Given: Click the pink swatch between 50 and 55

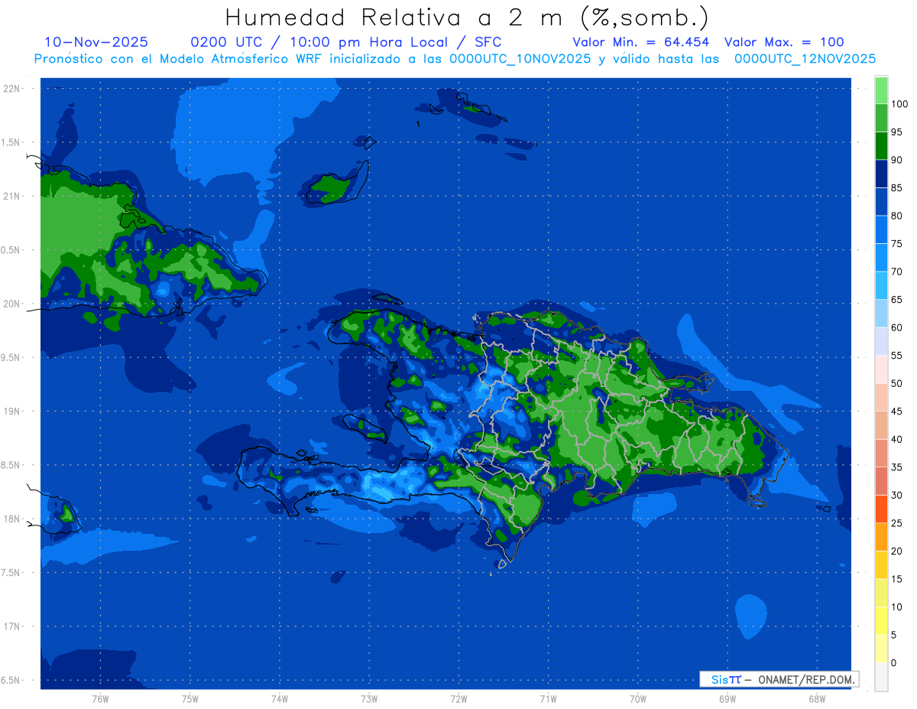Looking at the screenshot, I should coord(881,369).
